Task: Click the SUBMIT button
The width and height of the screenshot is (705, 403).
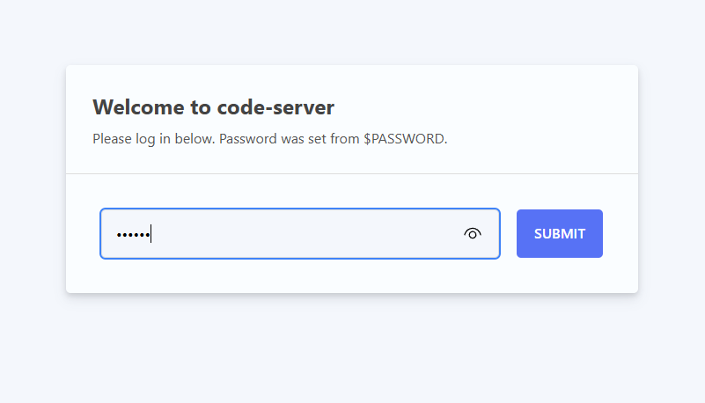Action: click(559, 234)
